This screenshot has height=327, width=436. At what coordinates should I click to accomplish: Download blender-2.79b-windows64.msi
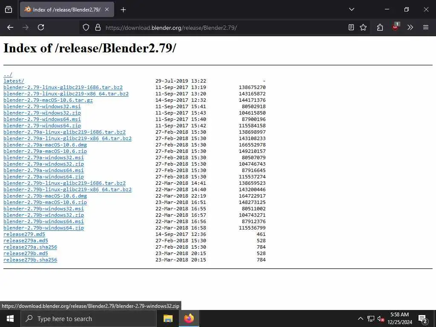pos(44,221)
